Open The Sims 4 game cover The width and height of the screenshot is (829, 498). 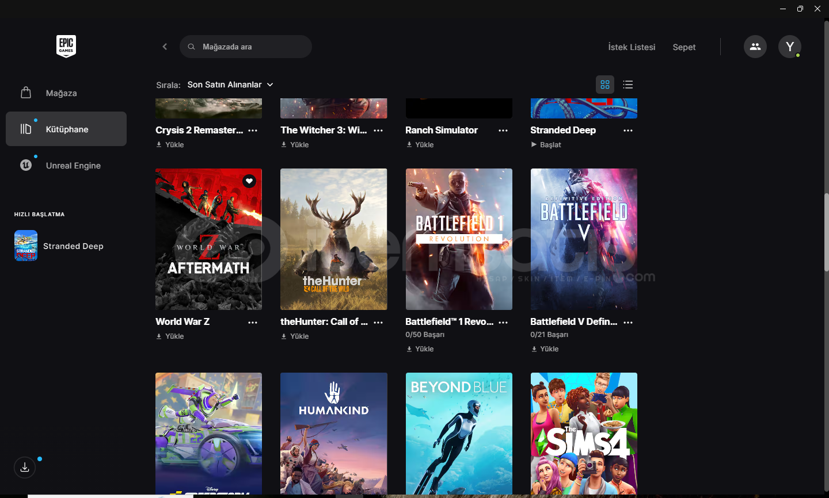pyautogui.click(x=584, y=434)
